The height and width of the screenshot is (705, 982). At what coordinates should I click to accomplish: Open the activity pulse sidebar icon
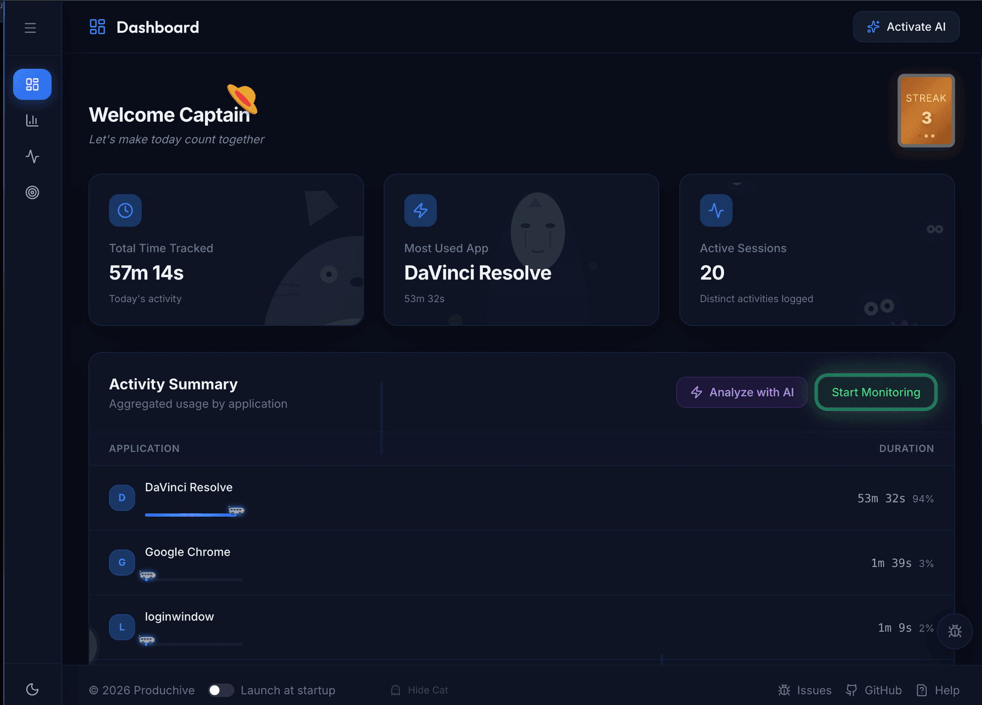pyautogui.click(x=32, y=156)
